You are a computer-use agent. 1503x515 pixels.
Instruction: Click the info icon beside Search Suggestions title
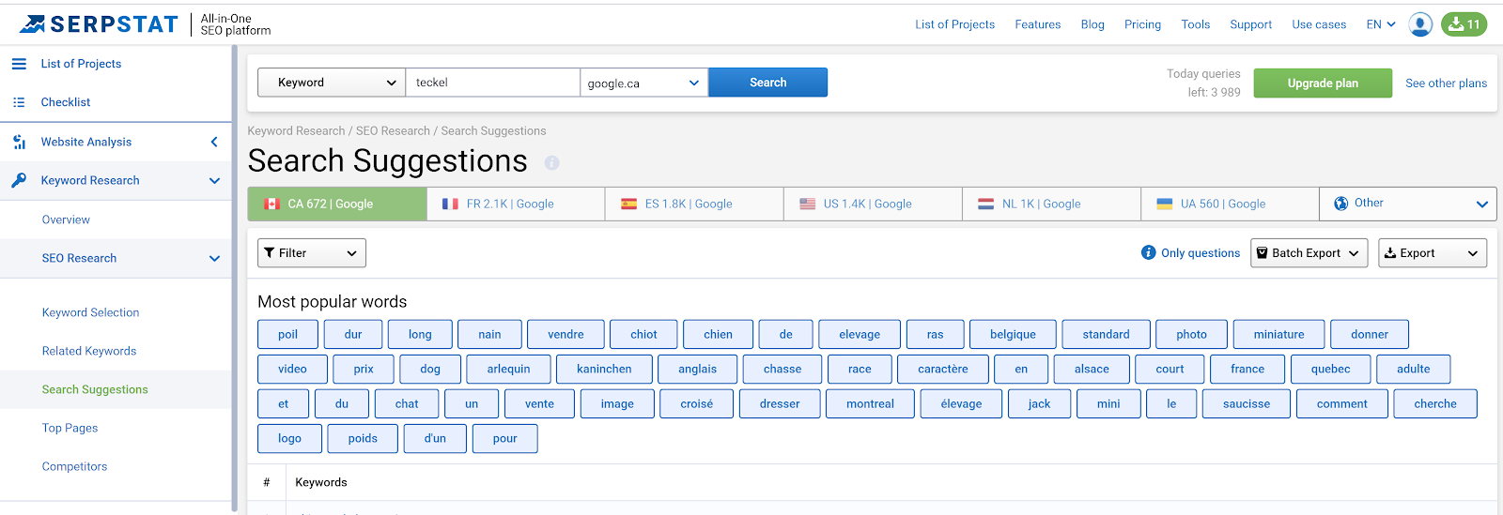coord(552,163)
